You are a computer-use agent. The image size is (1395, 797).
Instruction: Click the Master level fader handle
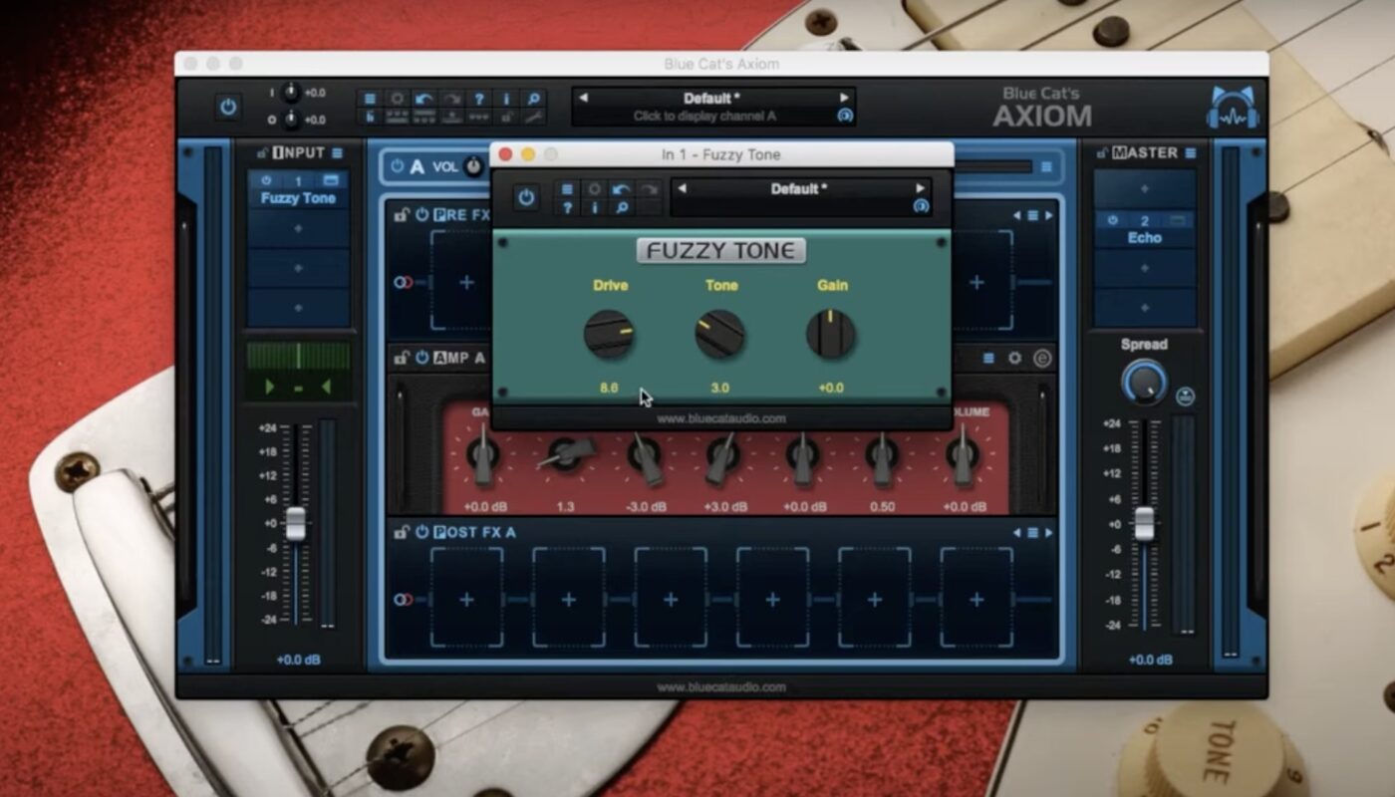(x=1145, y=523)
